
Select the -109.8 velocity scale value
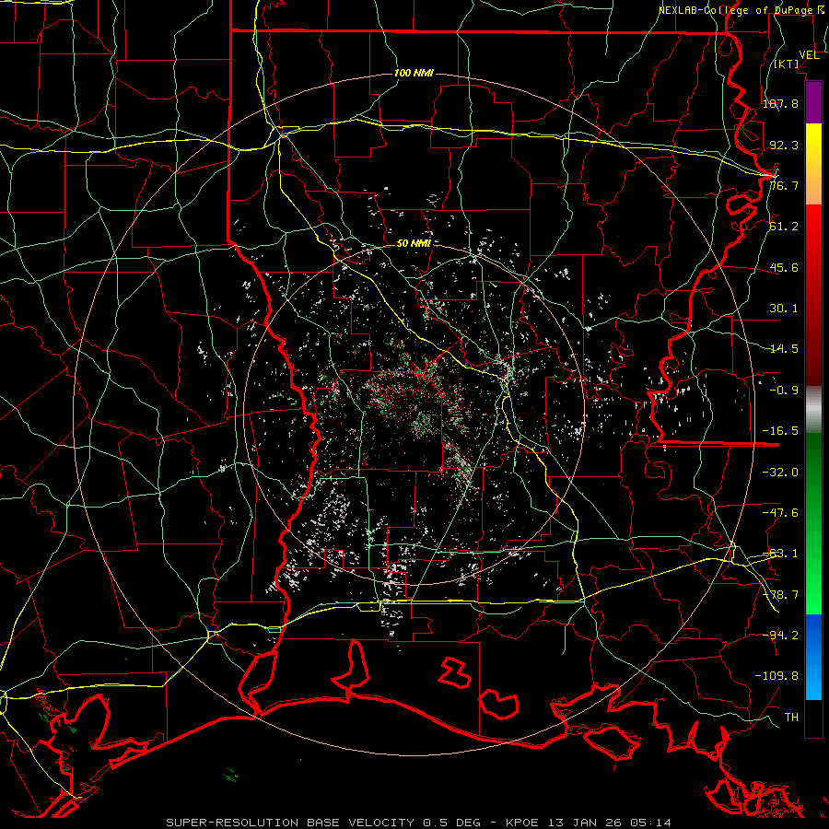[776, 676]
